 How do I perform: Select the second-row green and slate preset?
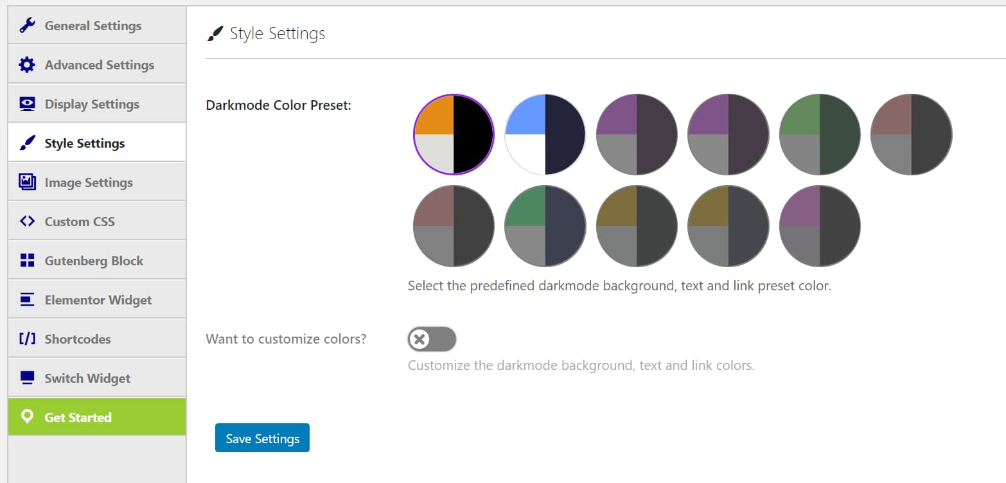[x=545, y=226]
